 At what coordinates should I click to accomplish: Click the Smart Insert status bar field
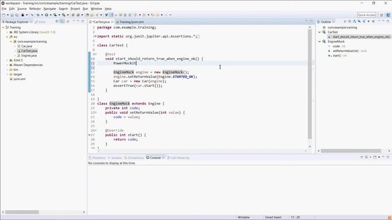[x=273, y=218]
